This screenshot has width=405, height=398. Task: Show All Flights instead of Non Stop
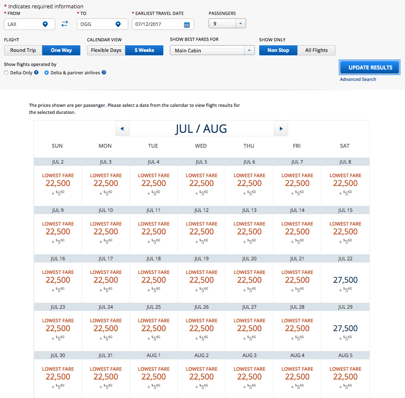pyautogui.click(x=316, y=50)
